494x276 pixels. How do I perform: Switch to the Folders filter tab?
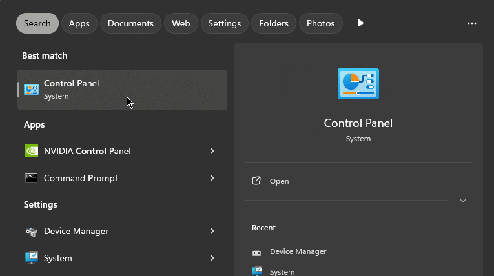(x=273, y=23)
